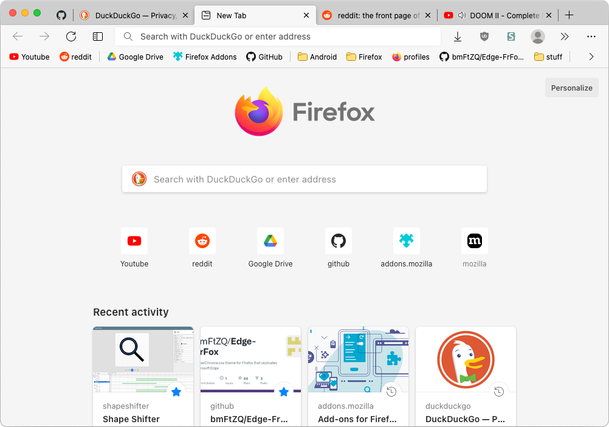Close the reddit tab
Screen dimensions: 609x427
(428, 15)
